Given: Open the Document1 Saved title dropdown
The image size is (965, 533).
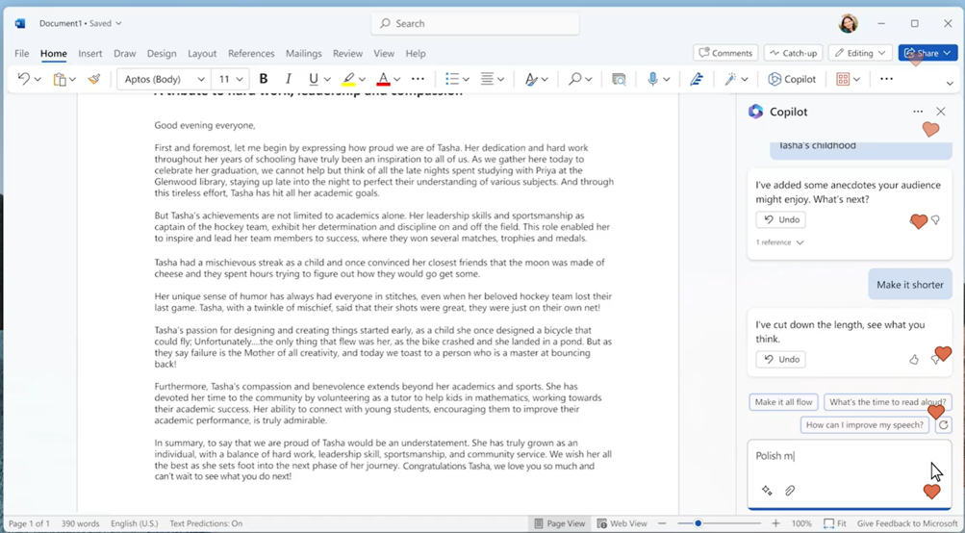Looking at the screenshot, I should point(81,23).
